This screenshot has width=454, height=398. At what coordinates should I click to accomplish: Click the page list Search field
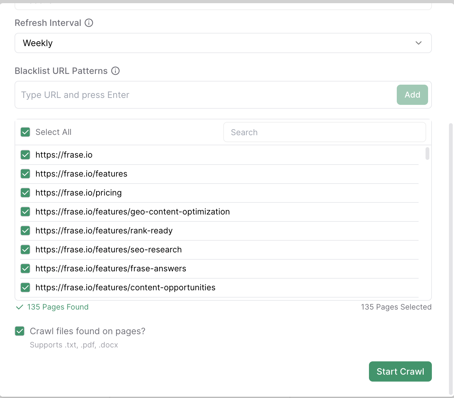[x=324, y=132]
